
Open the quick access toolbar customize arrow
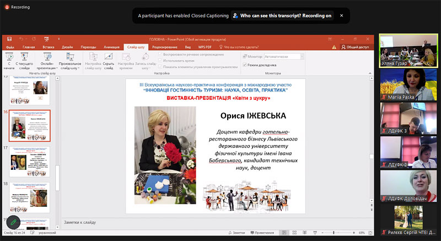[59, 39]
